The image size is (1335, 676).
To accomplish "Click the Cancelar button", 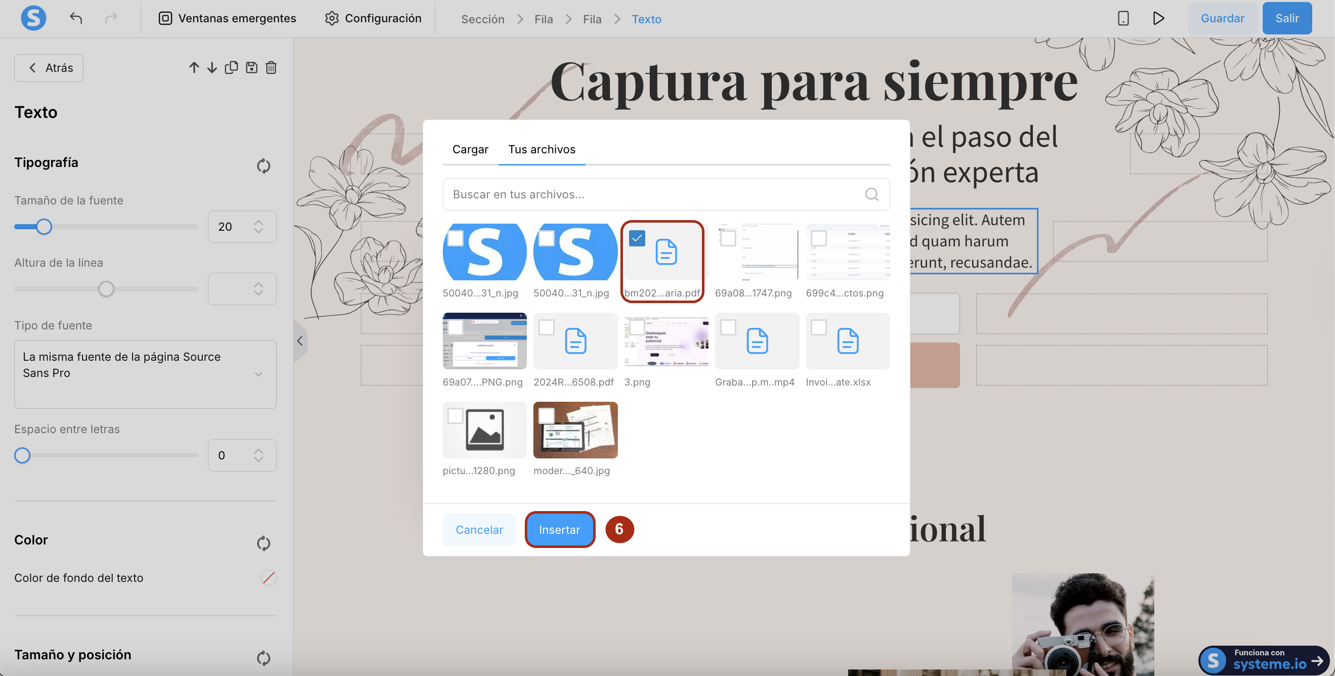I will click(x=479, y=529).
